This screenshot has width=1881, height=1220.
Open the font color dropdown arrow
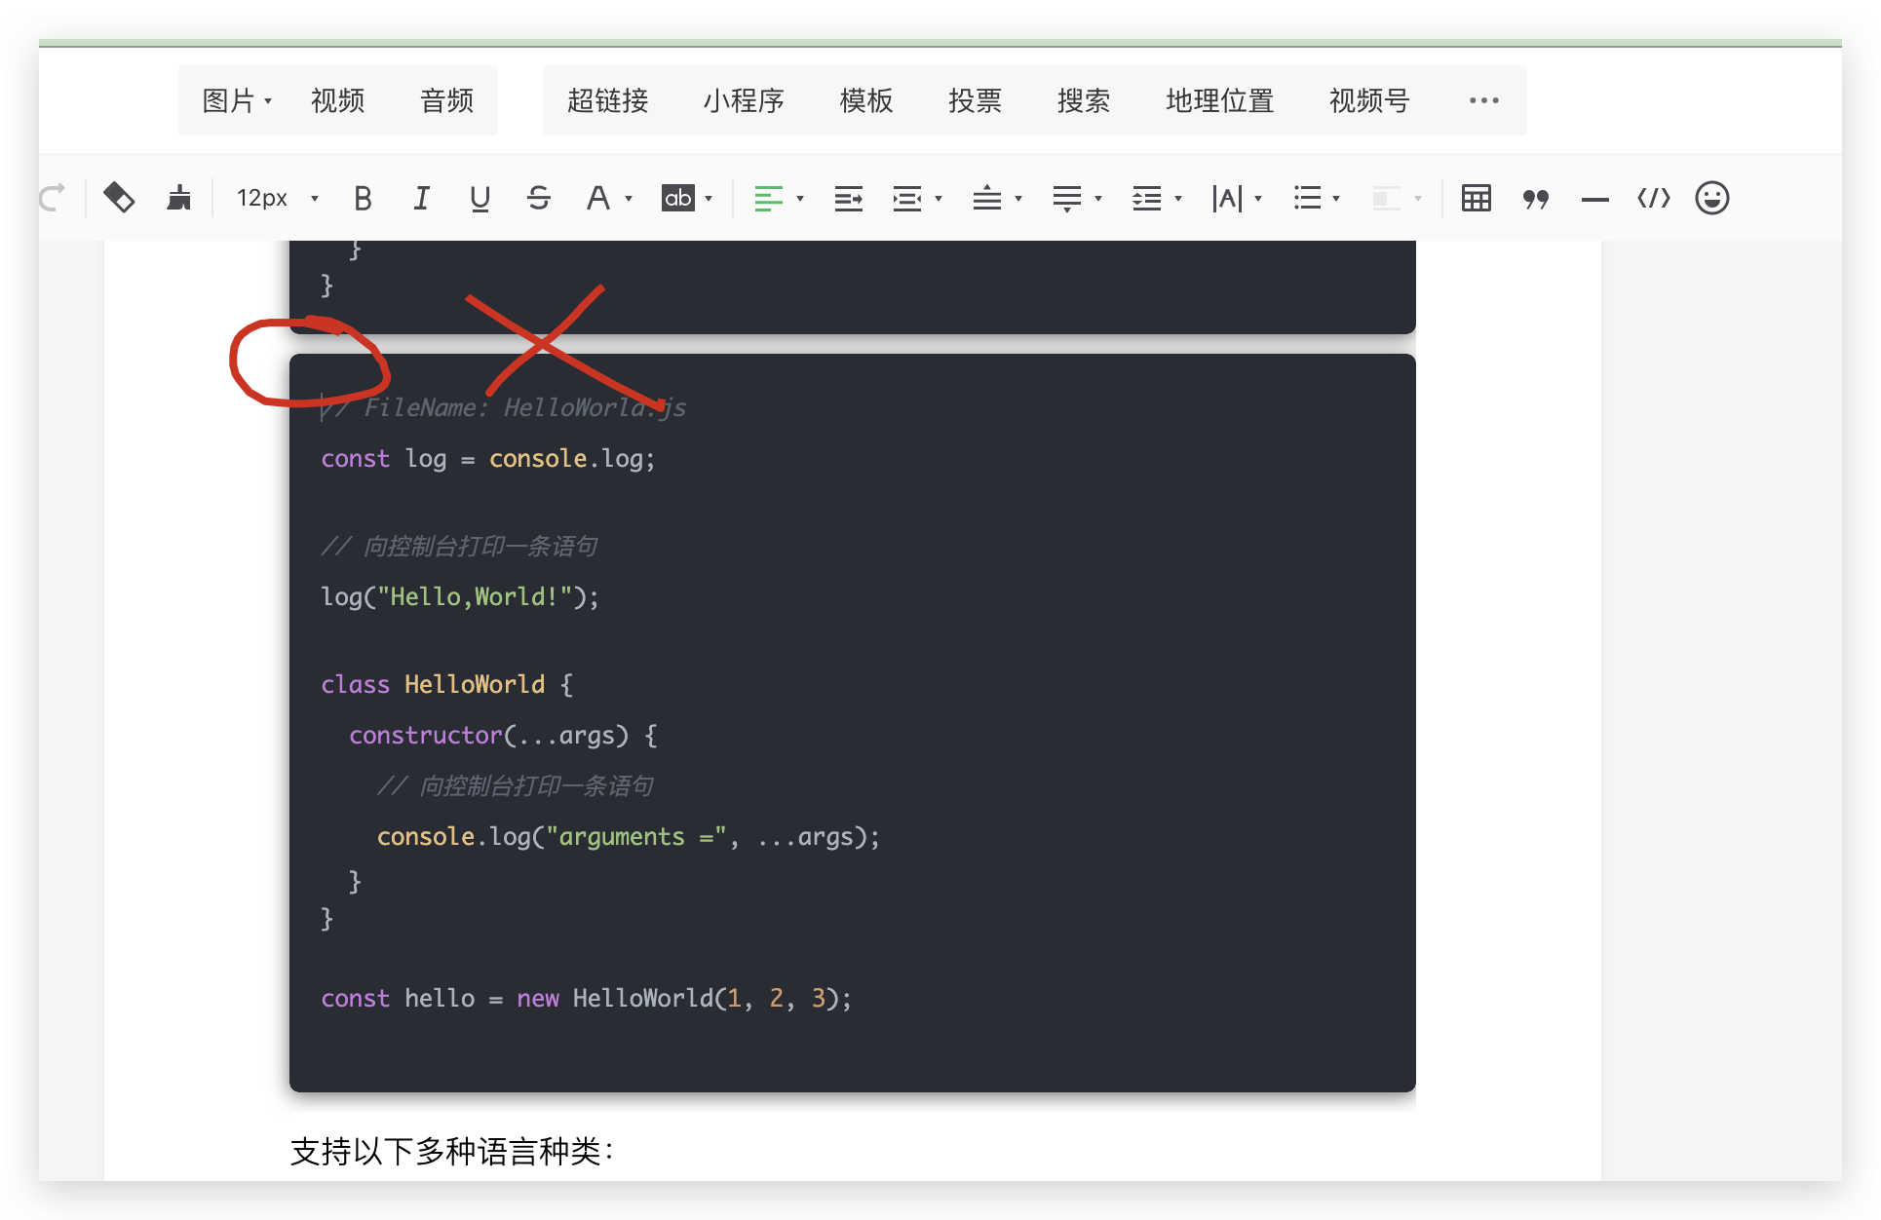629,199
